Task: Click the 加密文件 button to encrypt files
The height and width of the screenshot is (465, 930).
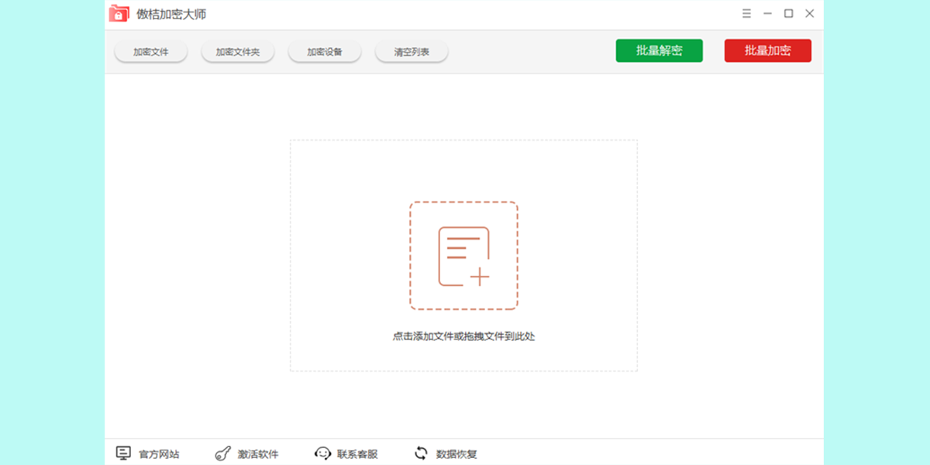Action: point(150,50)
